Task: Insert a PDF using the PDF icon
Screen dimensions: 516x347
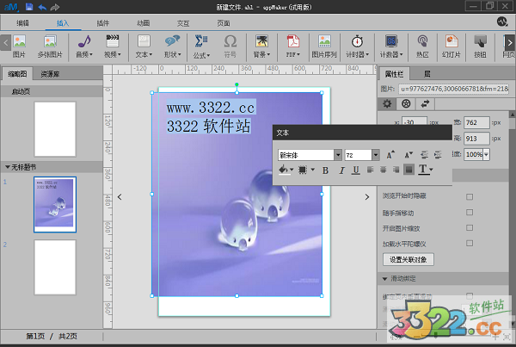Action: pyautogui.click(x=292, y=44)
